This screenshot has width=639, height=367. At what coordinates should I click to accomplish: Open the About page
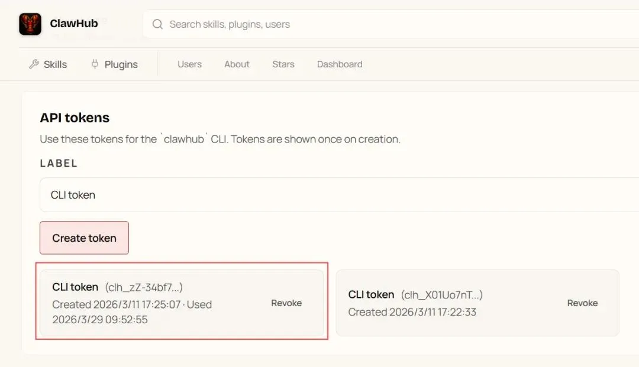(x=237, y=64)
